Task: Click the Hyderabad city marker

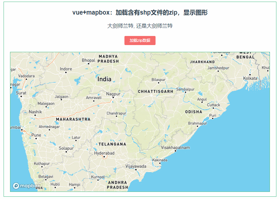Action: tap(104, 157)
